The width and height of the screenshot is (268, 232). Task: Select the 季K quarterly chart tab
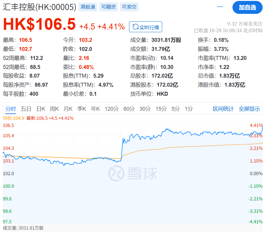click(x=82, y=109)
